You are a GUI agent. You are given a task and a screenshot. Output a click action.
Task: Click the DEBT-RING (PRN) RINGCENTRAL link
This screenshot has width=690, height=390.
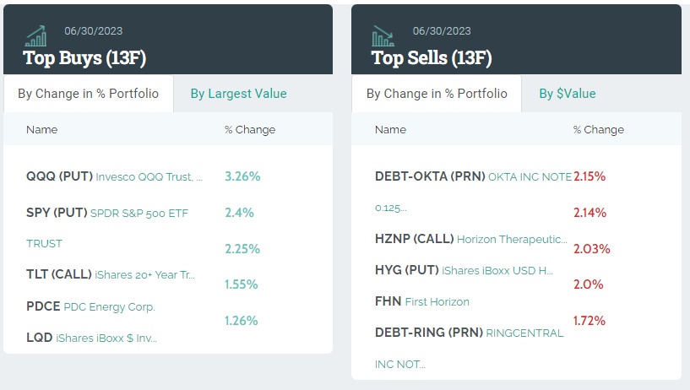(469, 333)
